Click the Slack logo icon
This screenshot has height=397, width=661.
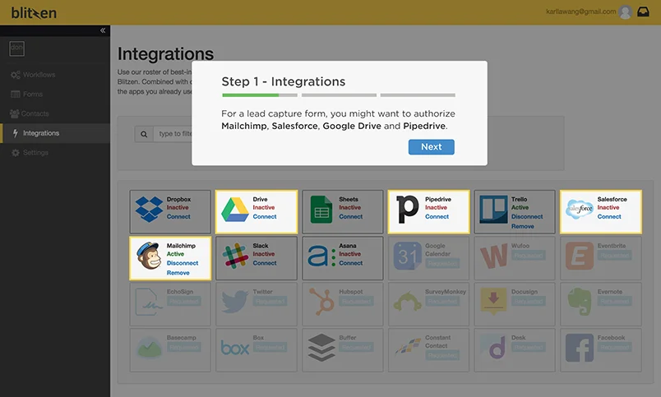(x=235, y=256)
